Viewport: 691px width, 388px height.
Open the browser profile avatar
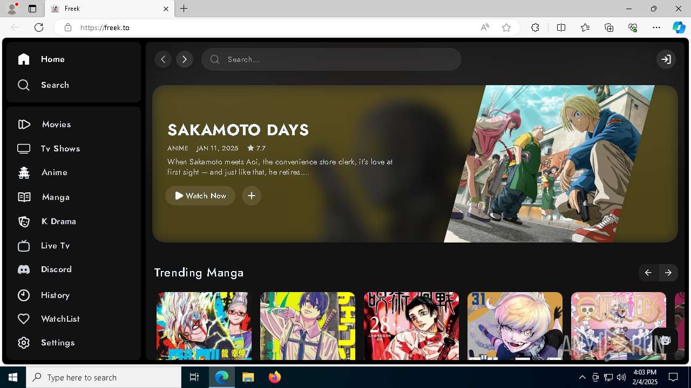12,9
